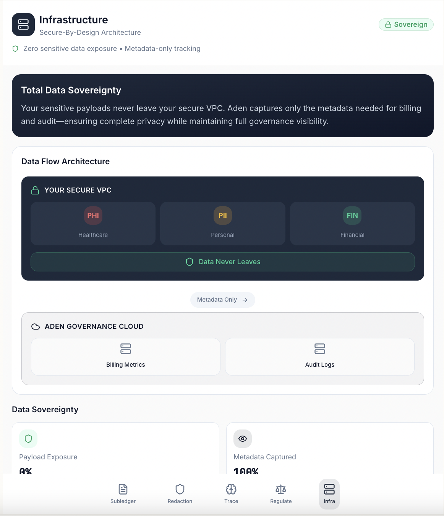The image size is (444, 516).
Task: Click the green lock icon beside Your Secure VPC
Action: 35,190
